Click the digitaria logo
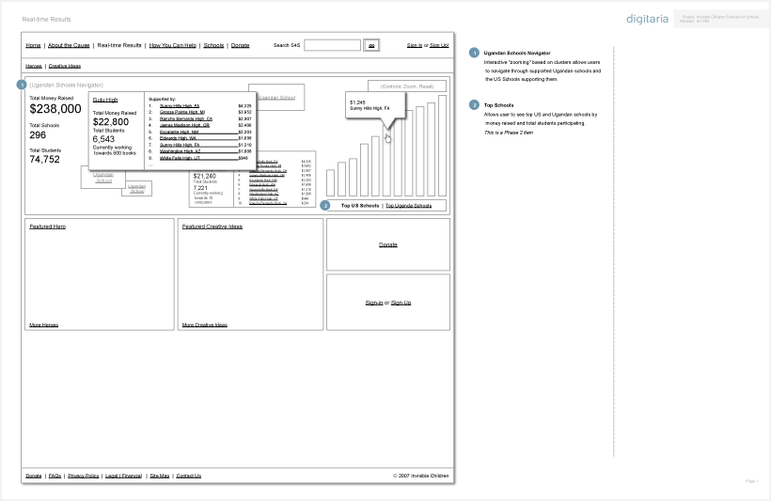Image resolution: width=771 pixels, height=501 pixels. (647, 19)
